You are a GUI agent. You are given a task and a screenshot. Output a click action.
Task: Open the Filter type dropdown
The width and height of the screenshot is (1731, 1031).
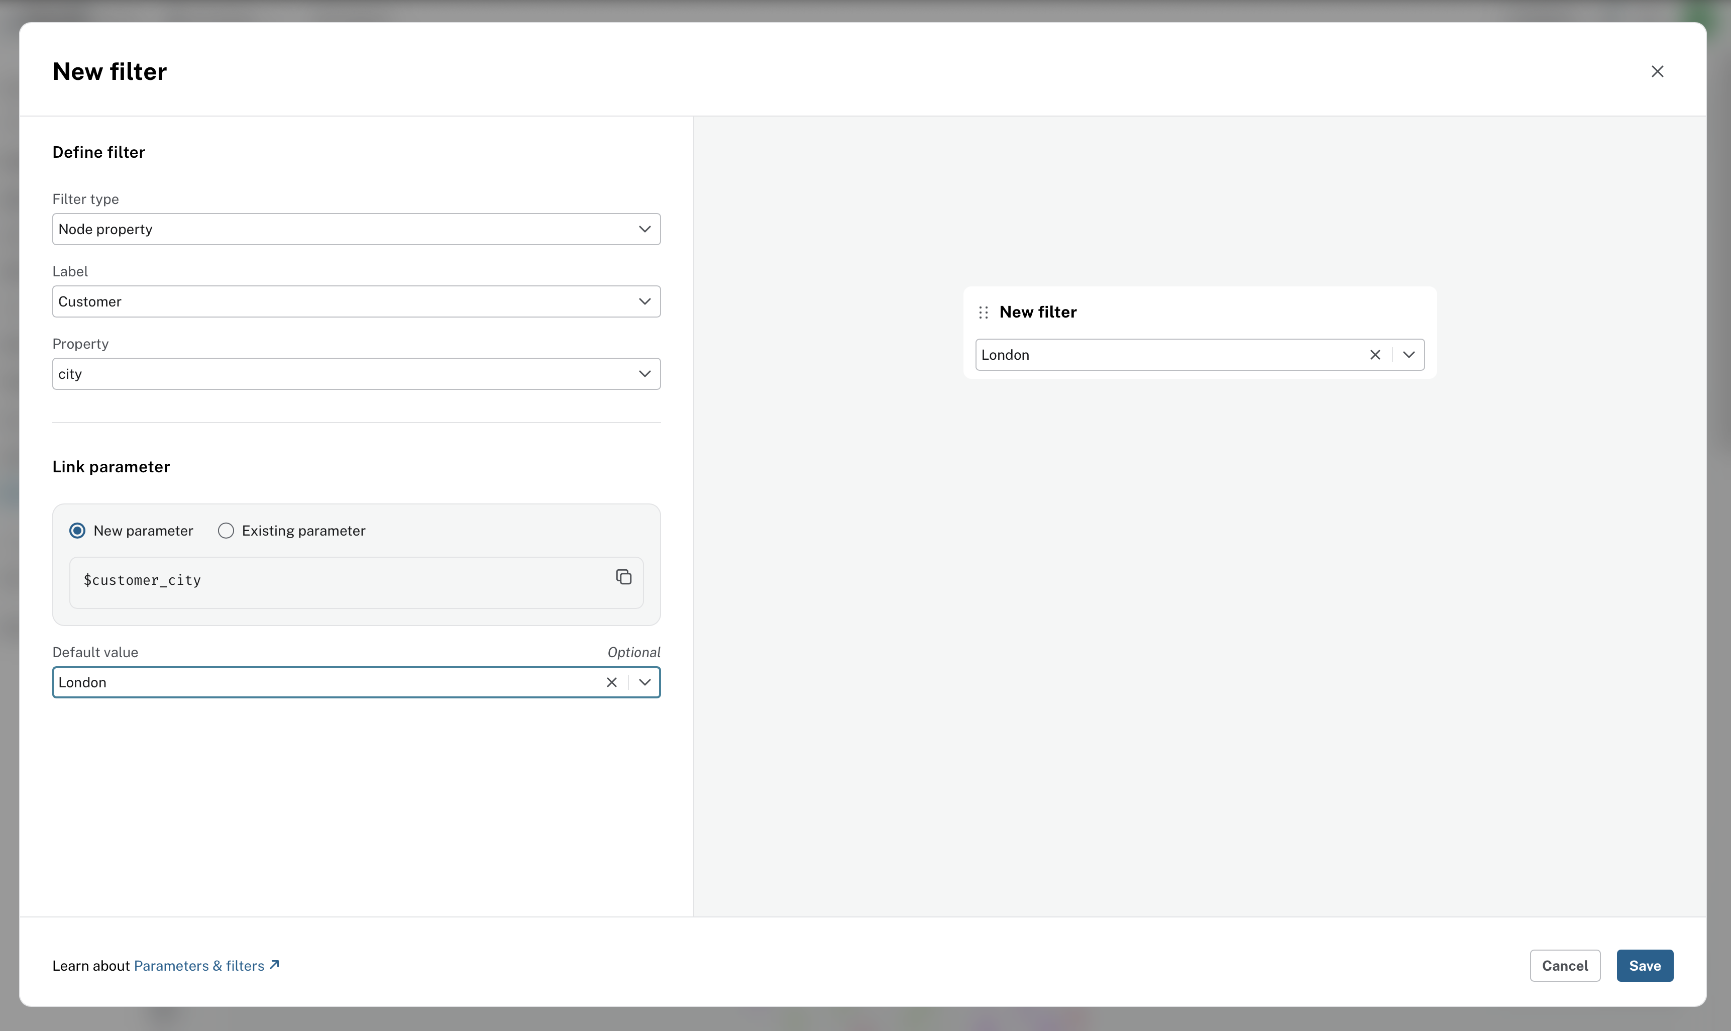pos(356,229)
